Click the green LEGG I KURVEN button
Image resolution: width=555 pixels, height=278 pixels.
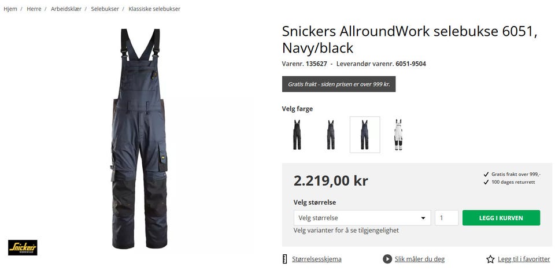(x=501, y=218)
